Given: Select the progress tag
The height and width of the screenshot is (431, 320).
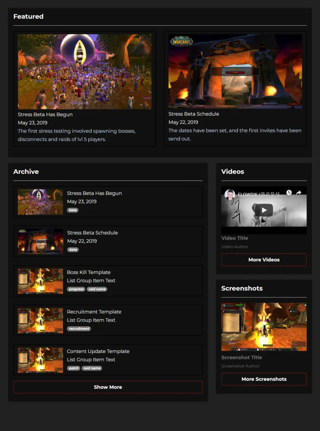Looking at the screenshot, I should tap(76, 289).
